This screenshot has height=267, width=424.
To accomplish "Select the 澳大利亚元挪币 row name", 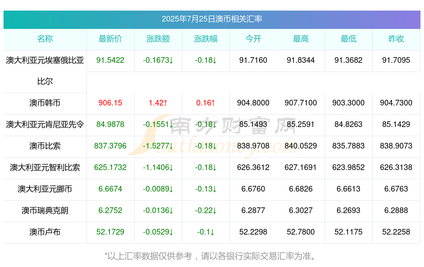I will [45, 189].
